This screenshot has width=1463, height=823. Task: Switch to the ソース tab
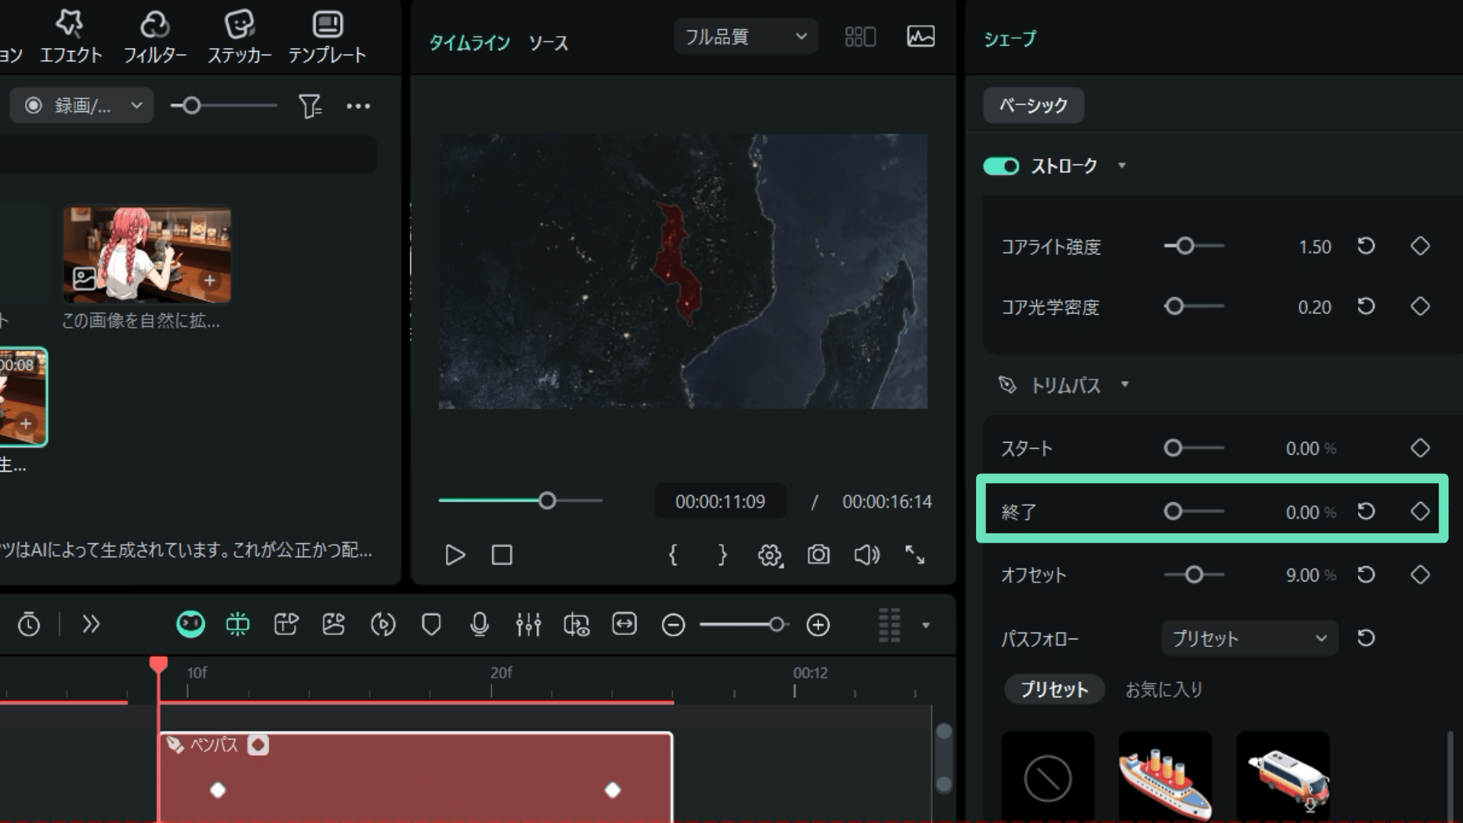pos(549,43)
